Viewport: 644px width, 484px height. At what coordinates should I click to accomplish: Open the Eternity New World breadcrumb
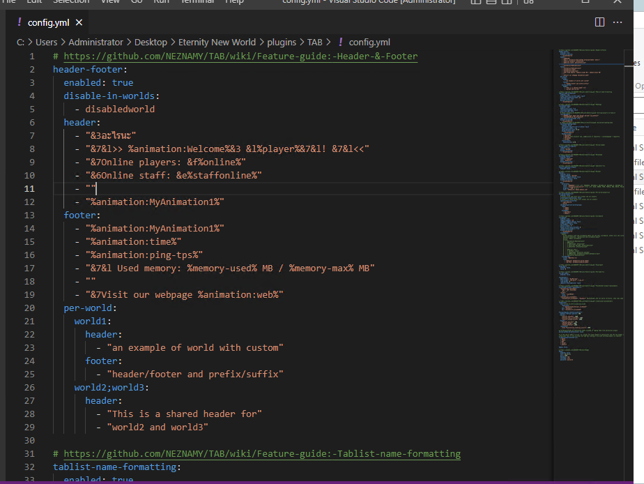point(217,43)
